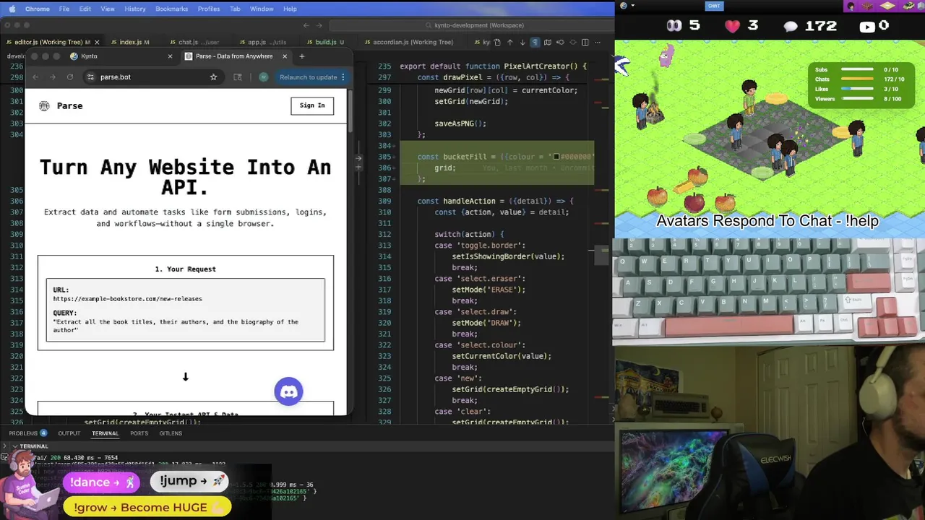Close the Kynto browser tab
The image size is (925, 520).
pyautogui.click(x=170, y=56)
